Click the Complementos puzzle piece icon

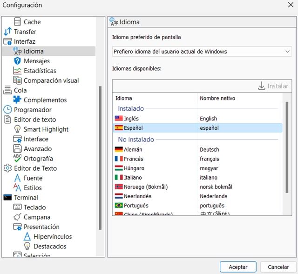click(x=17, y=100)
